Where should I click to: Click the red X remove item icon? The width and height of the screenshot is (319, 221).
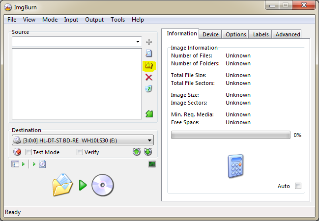click(149, 77)
